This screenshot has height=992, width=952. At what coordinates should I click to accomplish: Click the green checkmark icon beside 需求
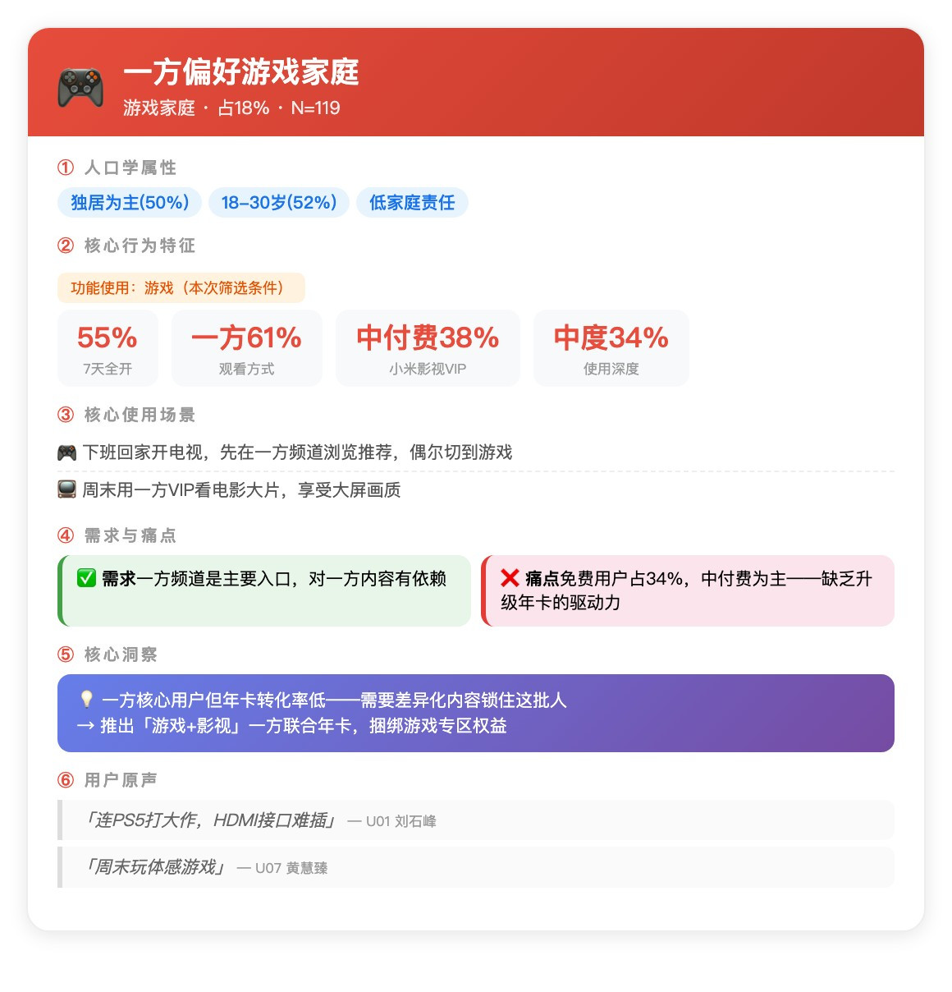[x=86, y=578]
